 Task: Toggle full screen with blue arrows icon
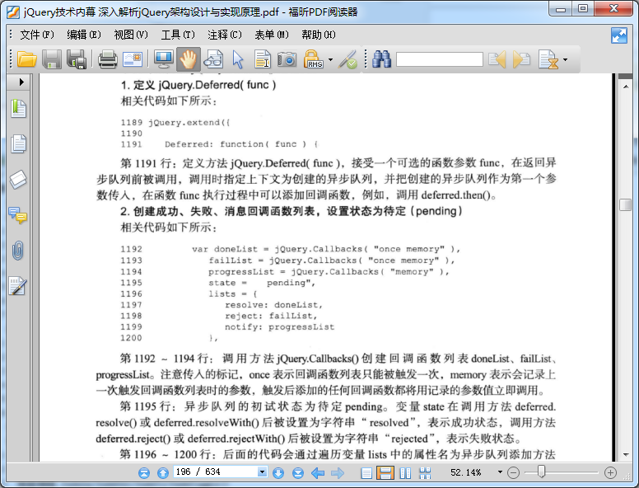click(x=619, y=35)
